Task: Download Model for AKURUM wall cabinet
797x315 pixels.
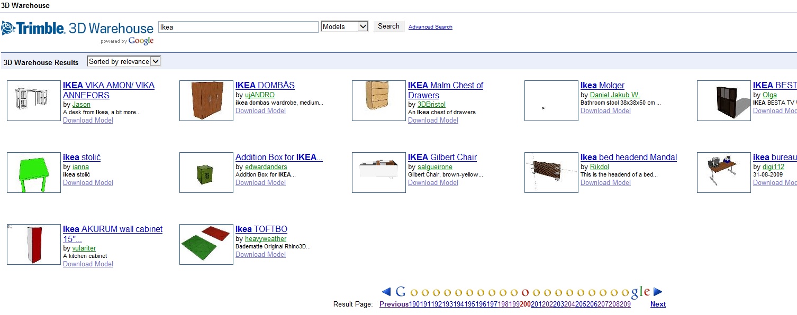Action: (x=88, y=264)
